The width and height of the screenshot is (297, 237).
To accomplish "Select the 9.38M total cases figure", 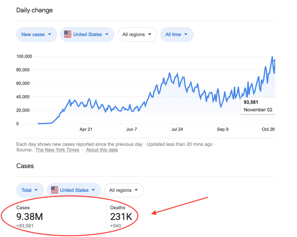I will point(30,216).
